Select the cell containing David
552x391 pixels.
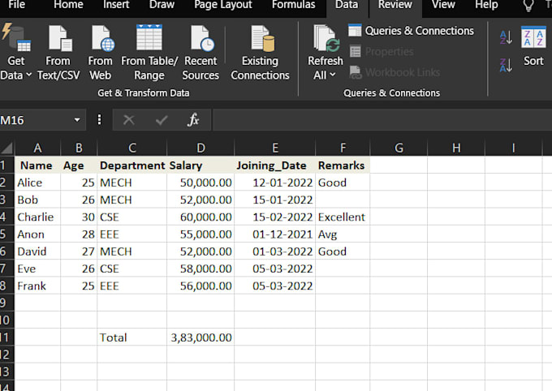[37, 251]
